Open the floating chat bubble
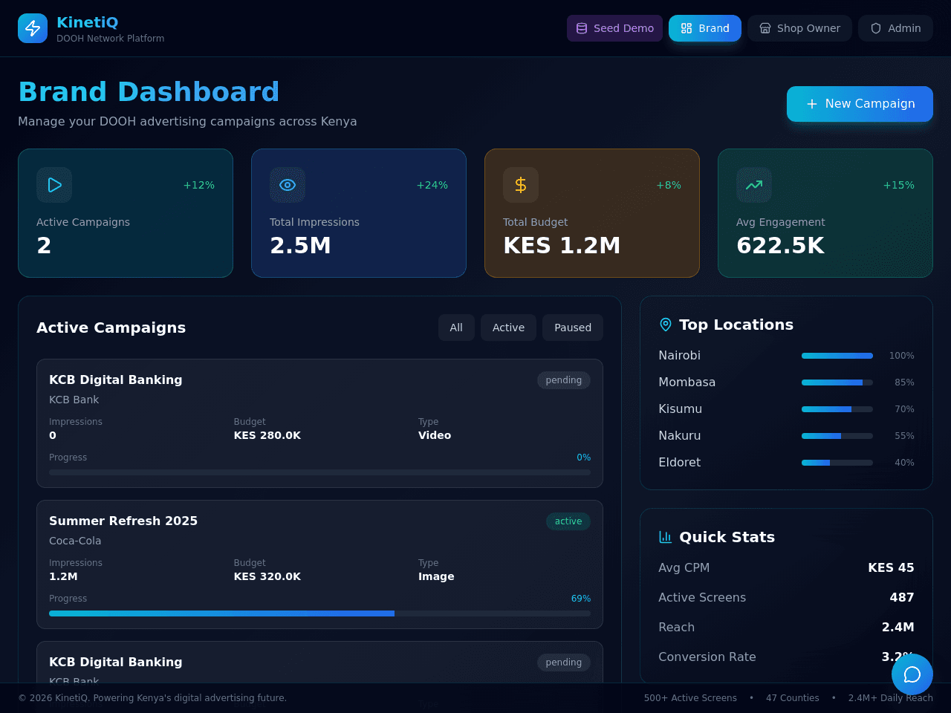The width and height of the screenshot is (951, 713). 912,674
